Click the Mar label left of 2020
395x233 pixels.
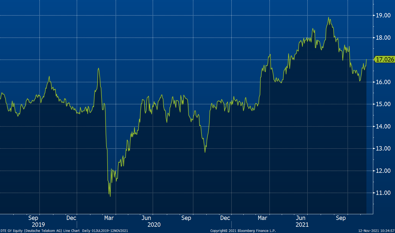(109, 218)
